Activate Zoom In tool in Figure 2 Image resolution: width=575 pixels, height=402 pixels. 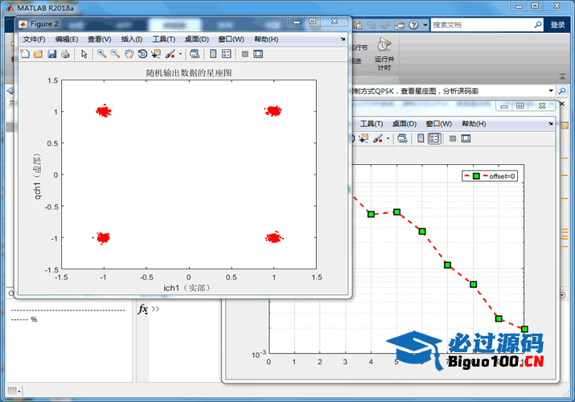click(102, 54)
